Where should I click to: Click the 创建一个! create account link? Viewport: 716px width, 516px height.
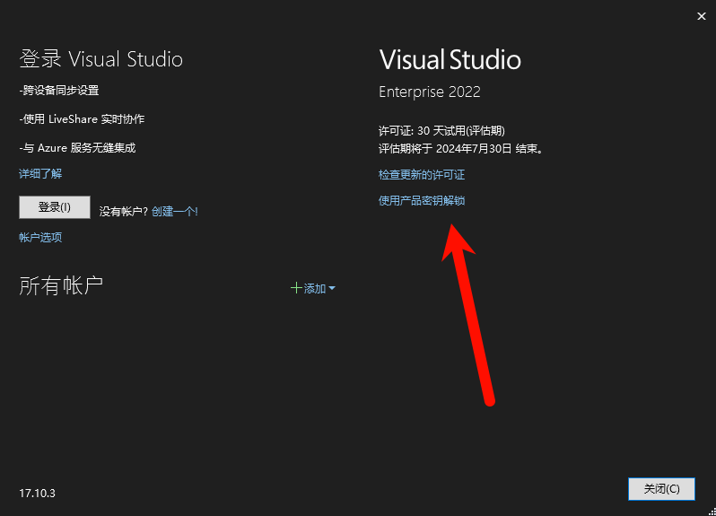coord(174,212)
